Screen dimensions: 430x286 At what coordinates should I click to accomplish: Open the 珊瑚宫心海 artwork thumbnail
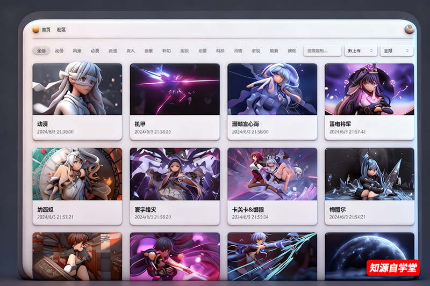(x=273, y=89)
